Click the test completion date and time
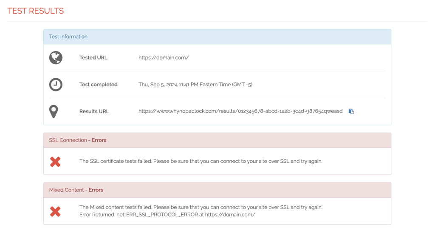 195,85
